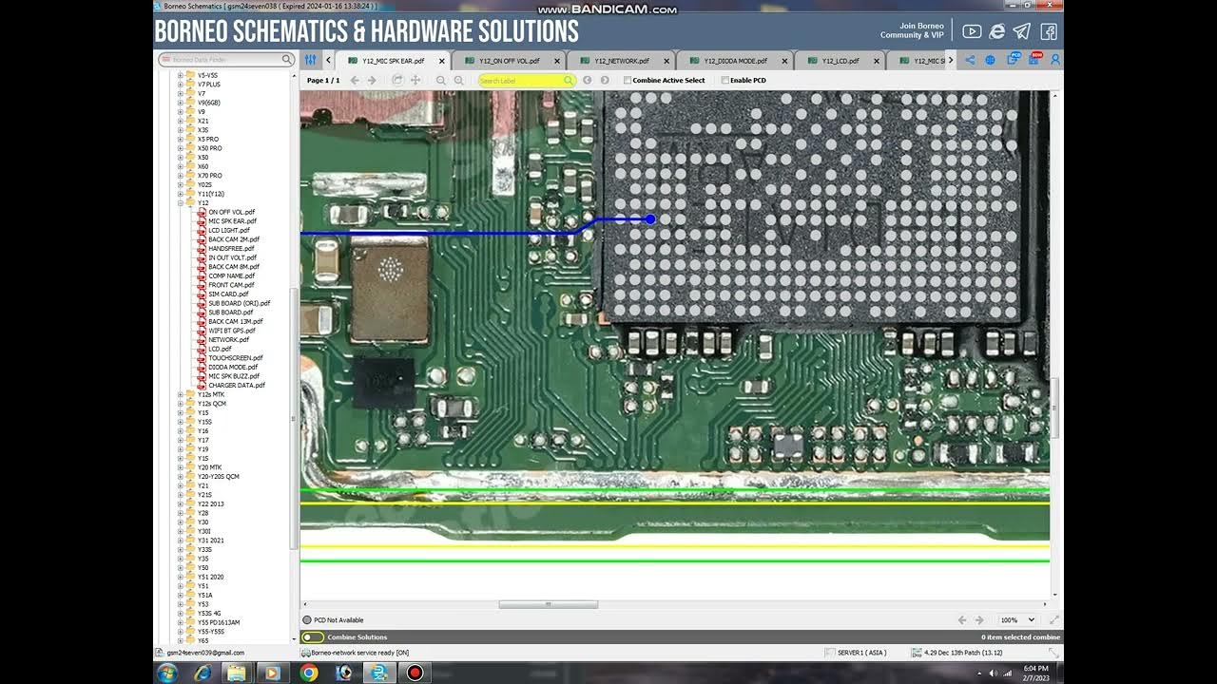The image size is (1217, 684).
Task: Open the 100% zoom dropdown
Action: click(x=1018, y=620)
